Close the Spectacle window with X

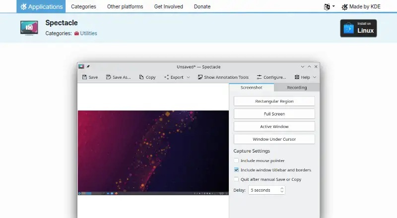316,66
